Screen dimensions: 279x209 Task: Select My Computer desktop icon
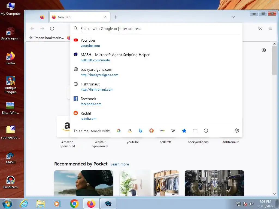(x=11, y=9)
